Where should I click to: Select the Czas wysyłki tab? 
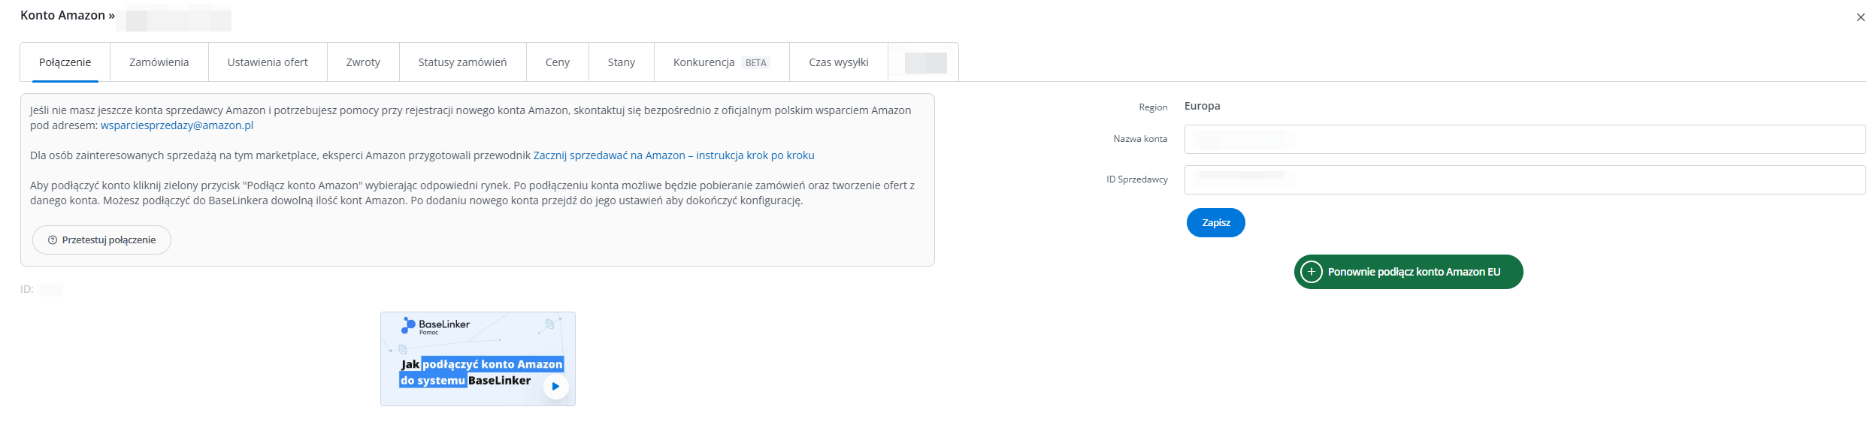pos(838,62)
